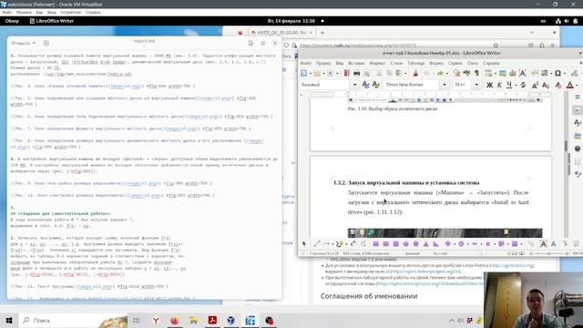
Task: Toggle Underline formatting in Writer
Action: (x=509, y=85)
